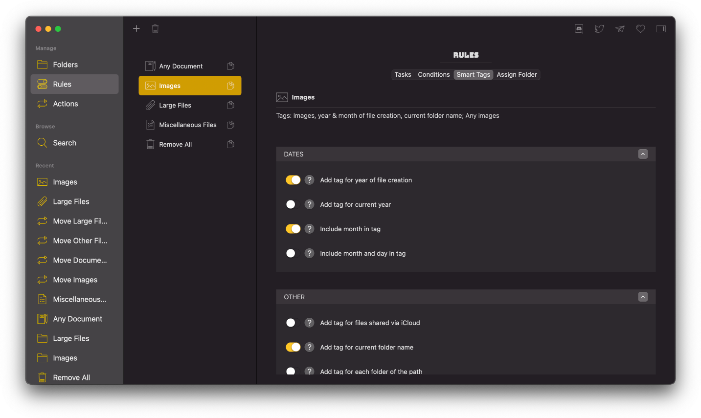The width and height of the screenshot is (701, 418).
Task: Open the Search section in the sidebar
Action: [64, 142]
